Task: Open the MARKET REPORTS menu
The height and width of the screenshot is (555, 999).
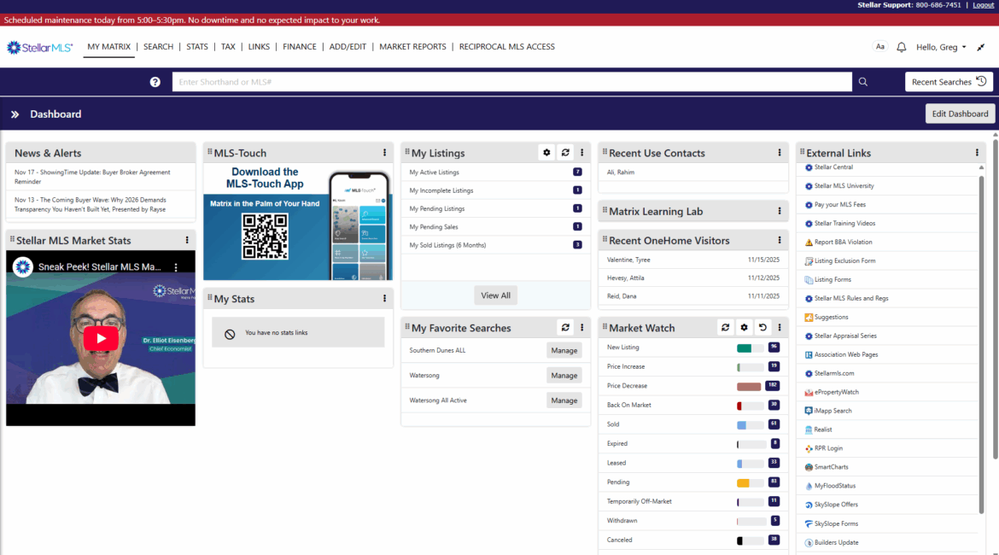Action: click(412, 47)
